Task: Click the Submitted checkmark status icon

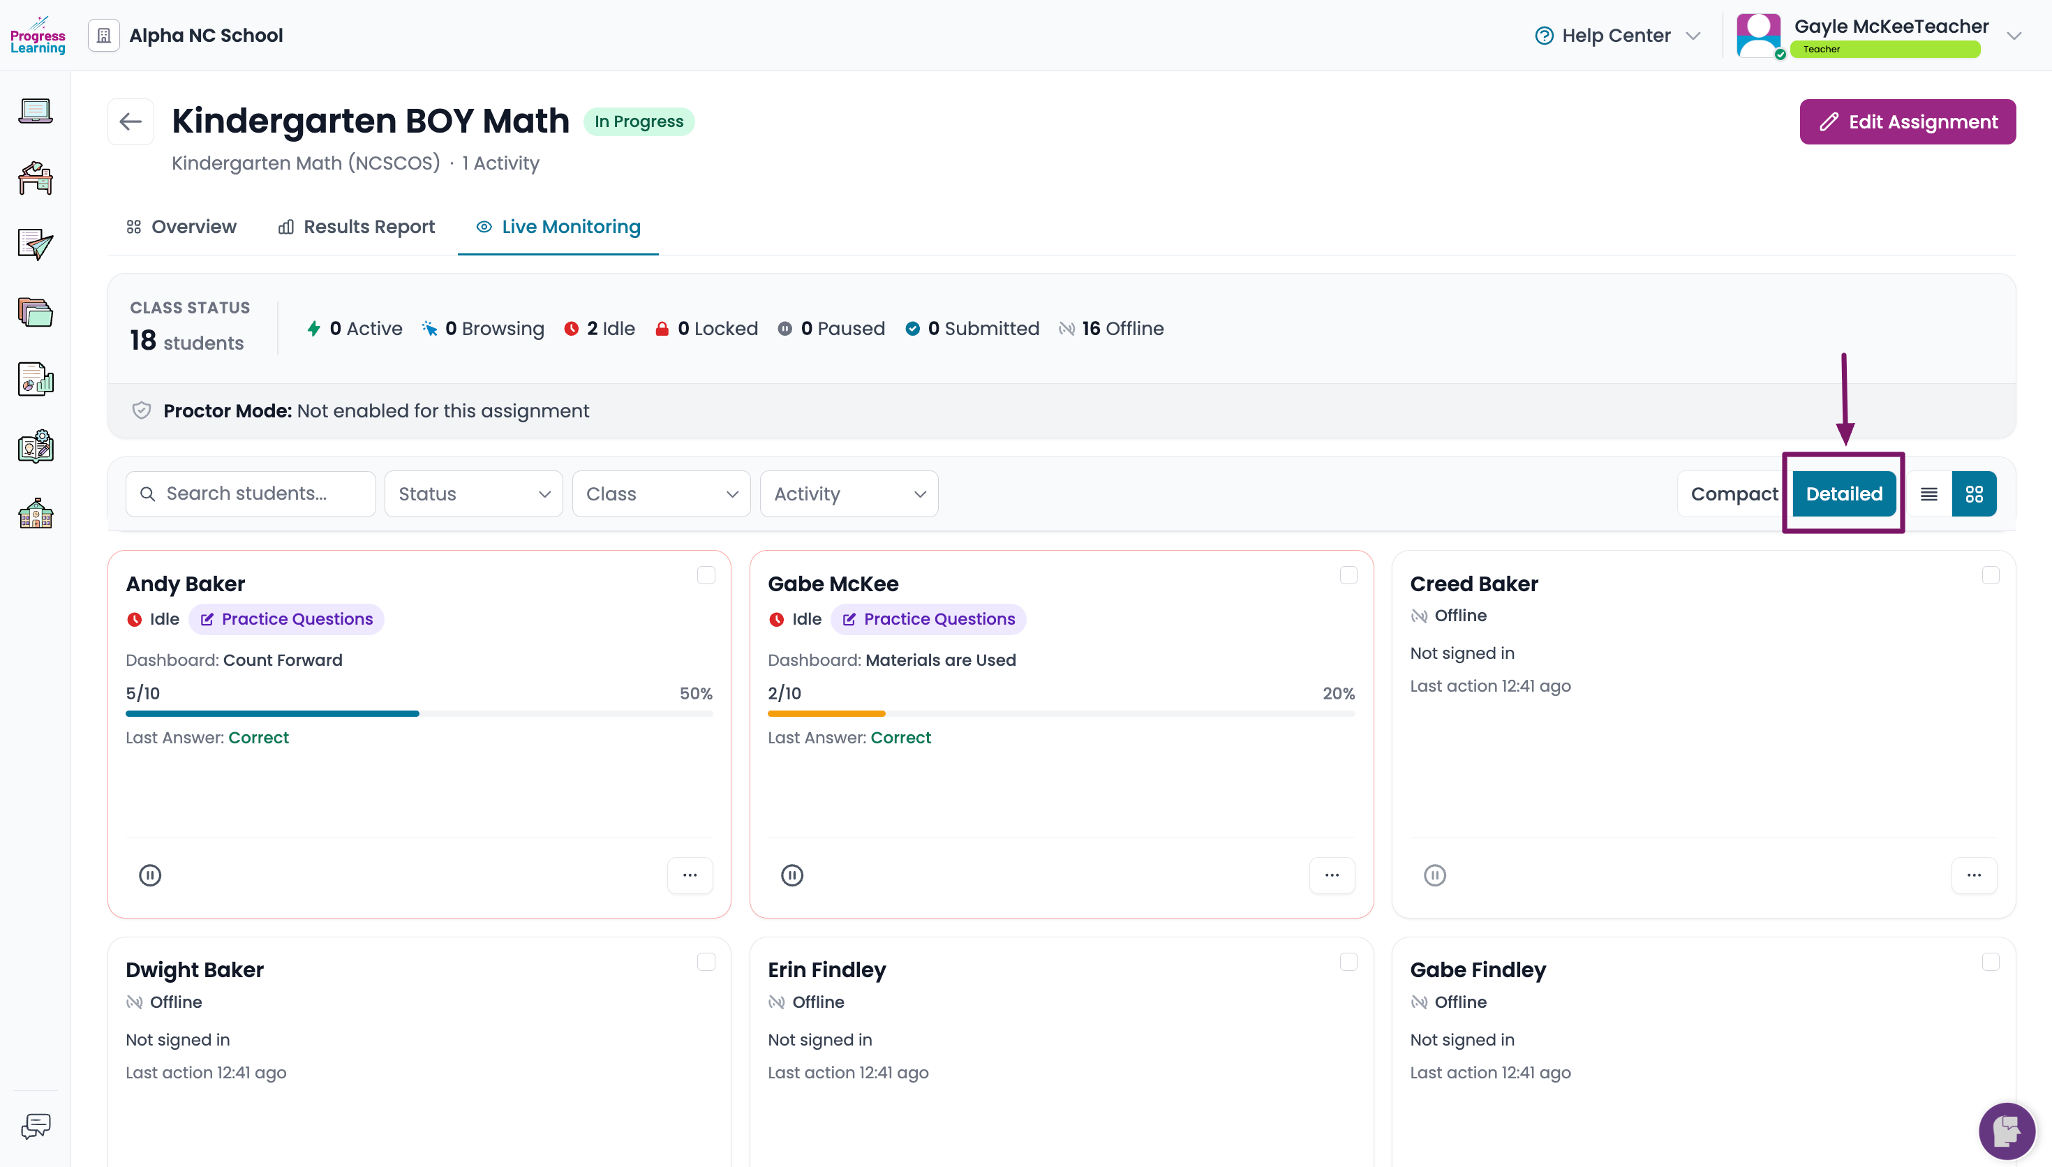Action: pyautogui.click(x=913, y=329)
